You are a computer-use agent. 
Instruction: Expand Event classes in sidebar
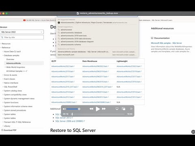[9, 79]
